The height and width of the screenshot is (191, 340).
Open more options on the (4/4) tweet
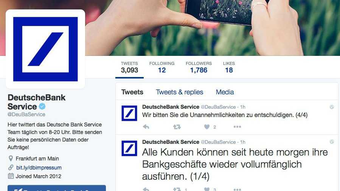pyautogui.click(x=237, y=127)
